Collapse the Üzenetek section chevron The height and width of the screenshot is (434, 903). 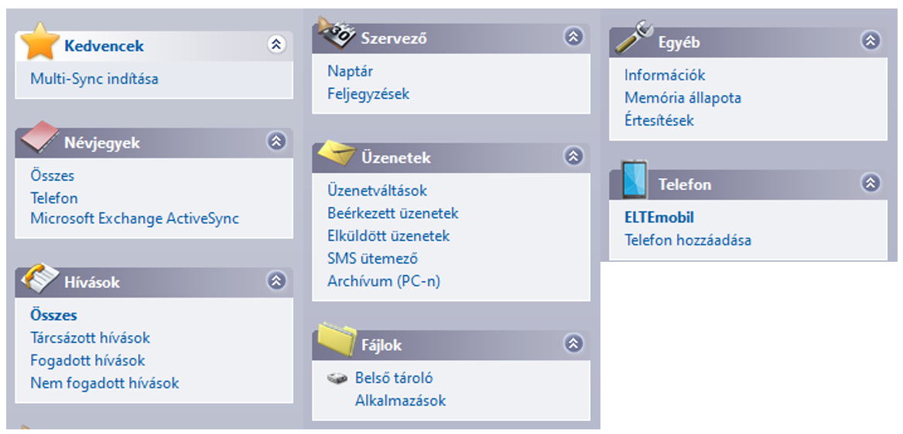[573, 156]
